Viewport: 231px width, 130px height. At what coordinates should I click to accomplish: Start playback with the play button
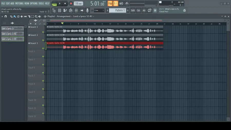[x=60, y=4]
